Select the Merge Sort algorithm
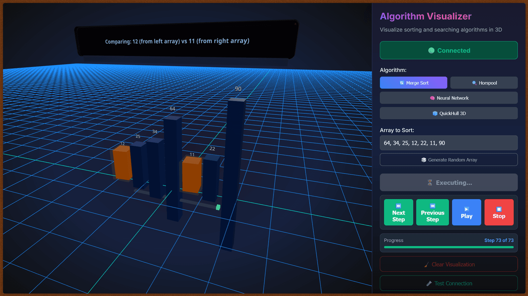This screenshot has width=528, height=296. (x=413, y=83)
